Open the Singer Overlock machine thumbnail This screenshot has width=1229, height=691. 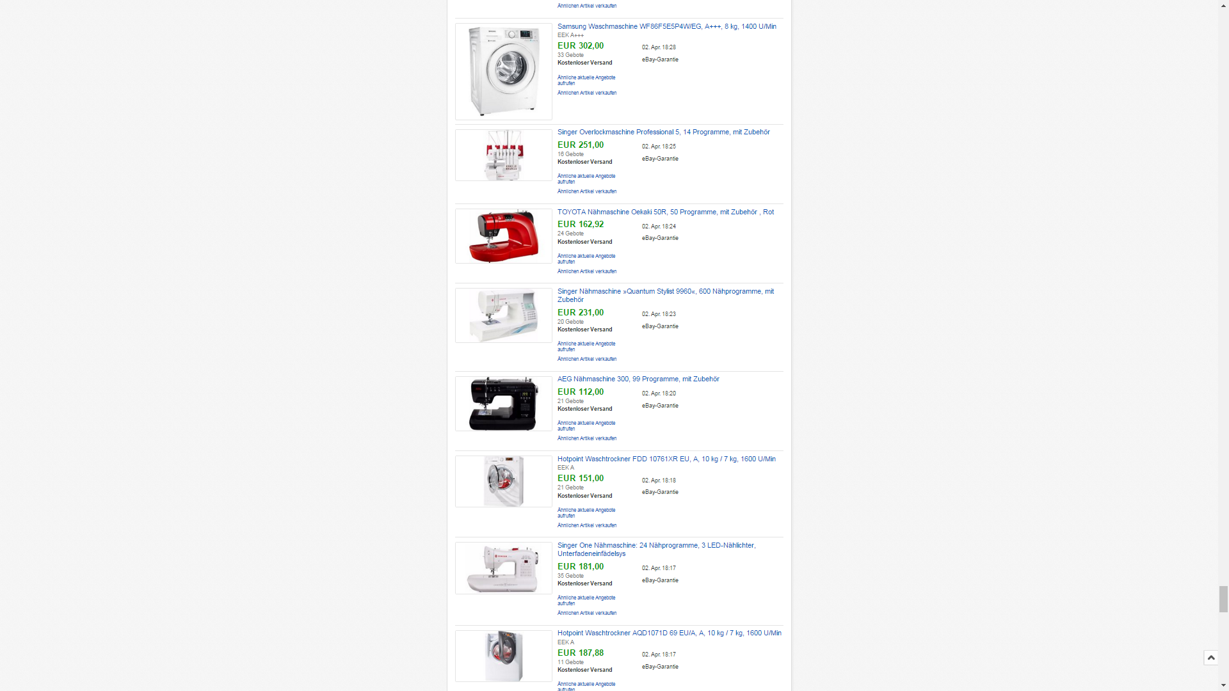tap(504, 155)
